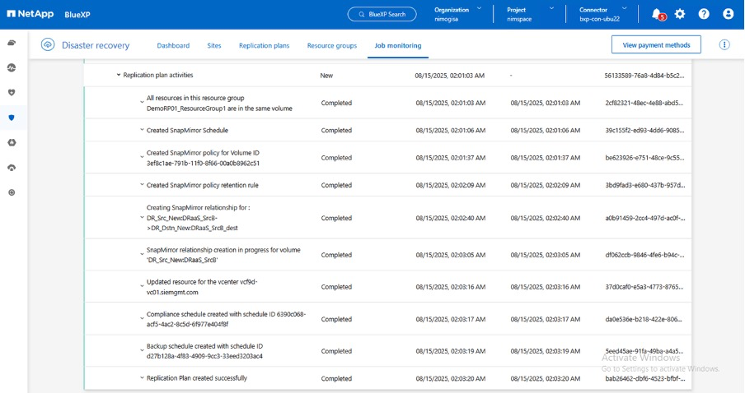Click the View payment methods button

(656, 44)
